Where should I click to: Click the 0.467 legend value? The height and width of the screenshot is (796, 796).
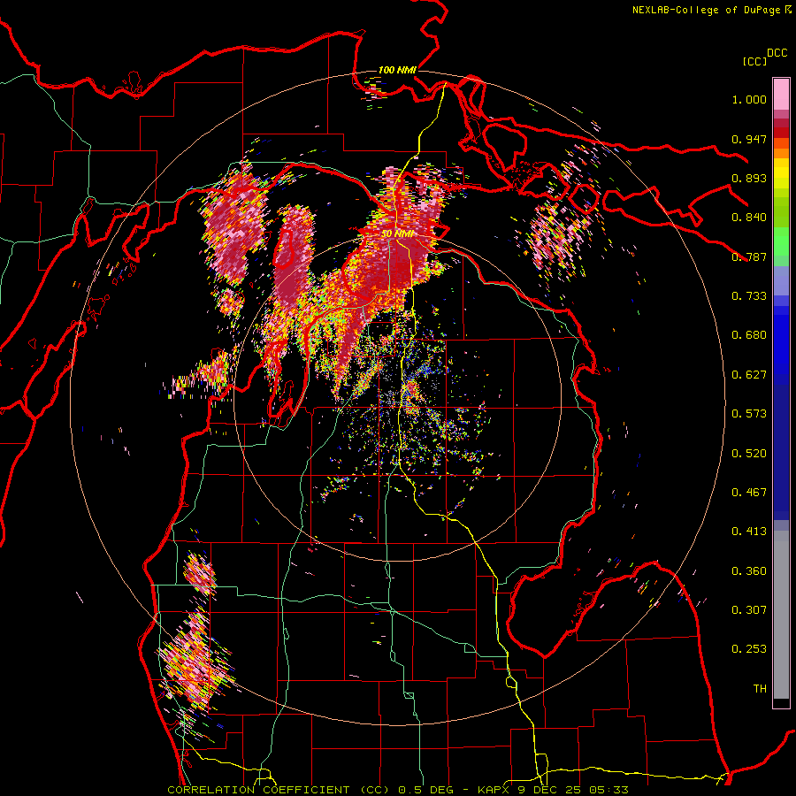(x=749, y=493)
